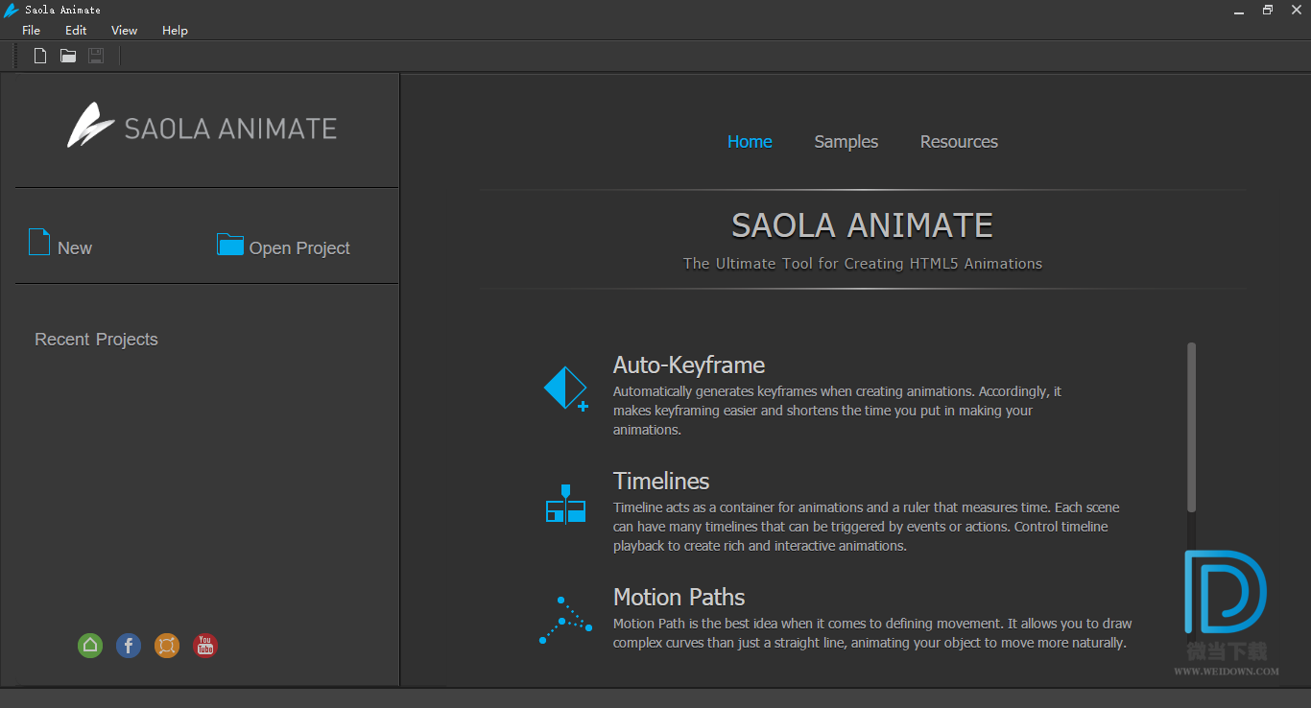Open the Facebook social icon
Image resolution: width=1311 pixels, height=708 pixels.
pyautogui.click(x=129, y=646)
